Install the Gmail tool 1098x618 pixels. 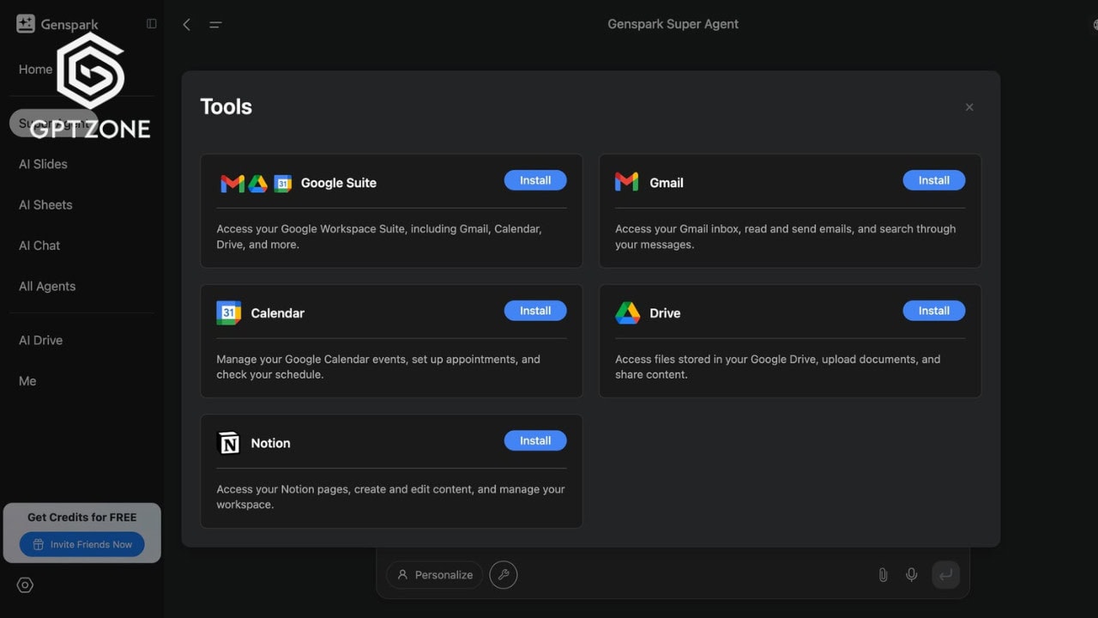pos(934,180)
